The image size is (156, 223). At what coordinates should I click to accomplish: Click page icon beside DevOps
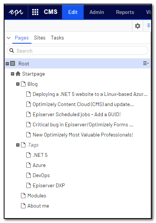[x=28, y=175]
